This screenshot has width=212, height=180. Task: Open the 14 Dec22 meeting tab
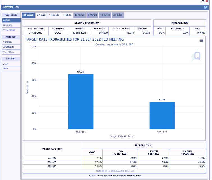pyautogui.click(x=54, y=15)
